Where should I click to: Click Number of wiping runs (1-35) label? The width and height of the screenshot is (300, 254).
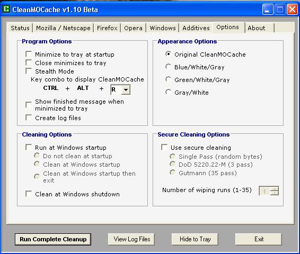[x=207, y=190]
